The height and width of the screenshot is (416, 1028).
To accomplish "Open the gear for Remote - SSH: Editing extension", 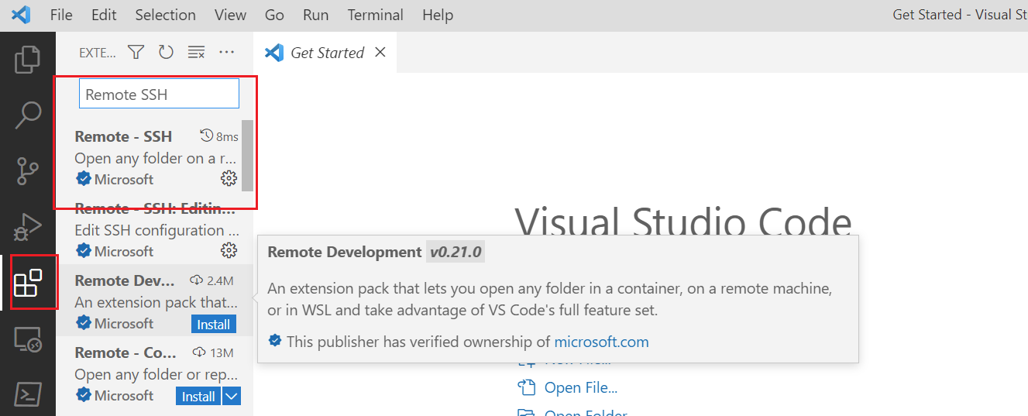I will pyautogui.click(x=229, y=251).
